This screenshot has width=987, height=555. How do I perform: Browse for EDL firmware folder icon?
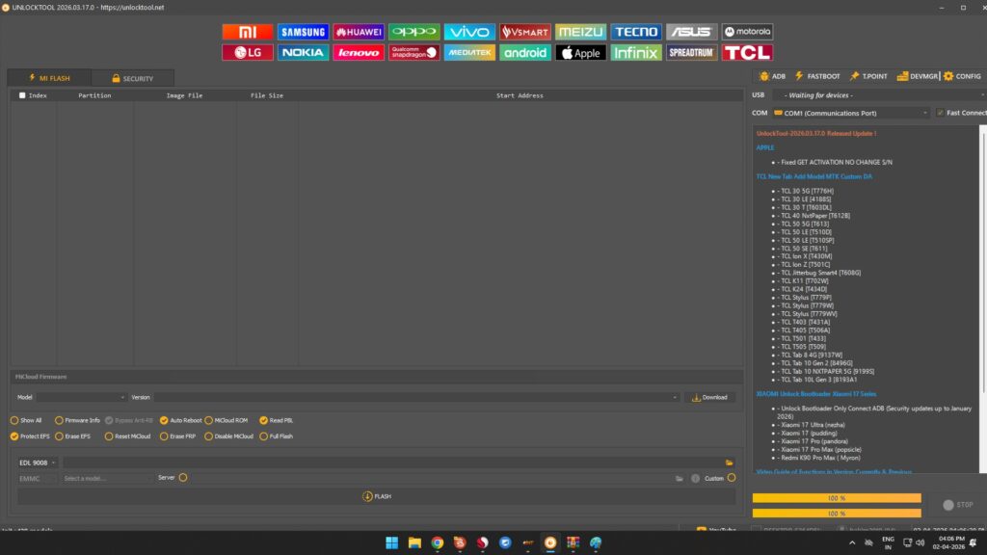[729, 462]
